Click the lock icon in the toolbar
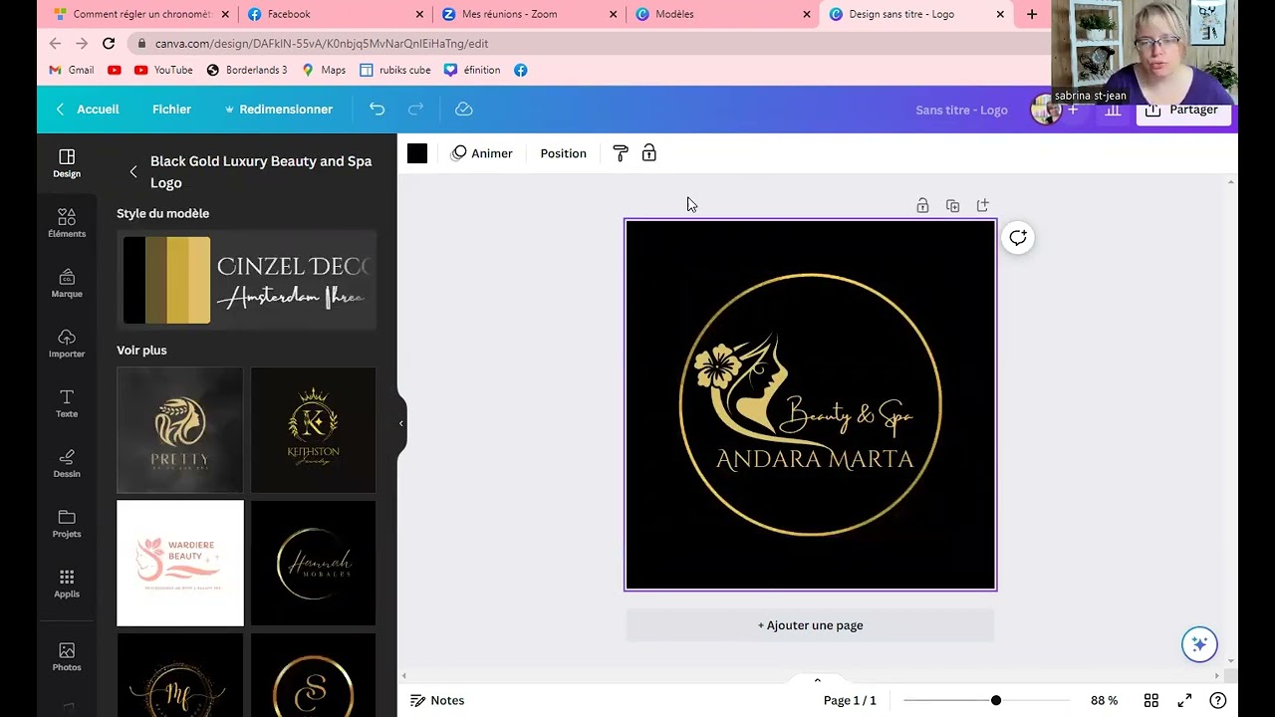1275x717 pixels. [x=649, y=153]
